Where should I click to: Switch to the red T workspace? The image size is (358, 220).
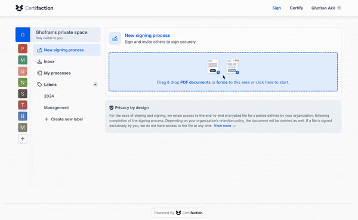[x=23, y=105]
